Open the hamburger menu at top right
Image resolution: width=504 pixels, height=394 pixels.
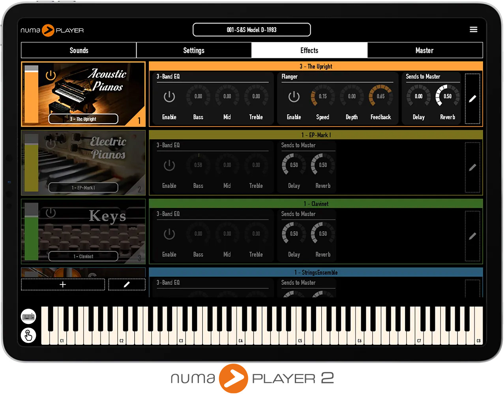click(473, 30)
